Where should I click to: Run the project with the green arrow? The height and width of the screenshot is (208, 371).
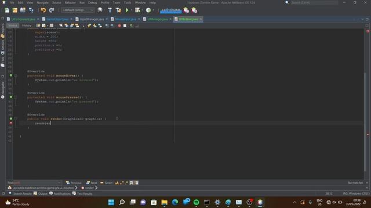pos(127,10)
